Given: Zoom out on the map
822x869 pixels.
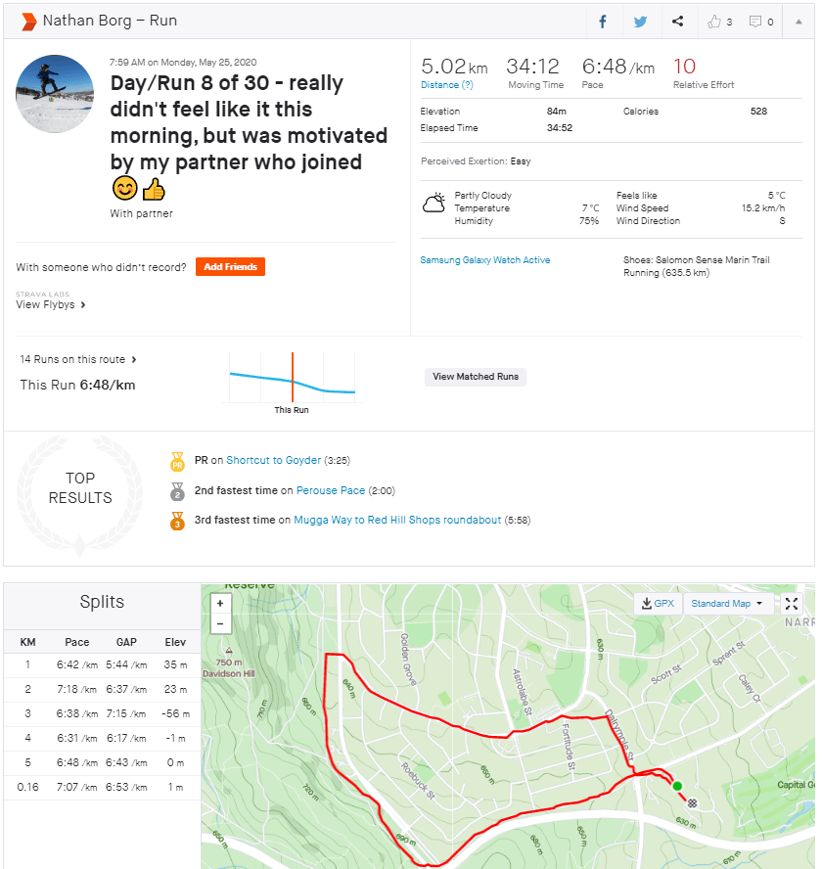Looking at the screenshot, I should pyautogui.click(x=220, y=623).
